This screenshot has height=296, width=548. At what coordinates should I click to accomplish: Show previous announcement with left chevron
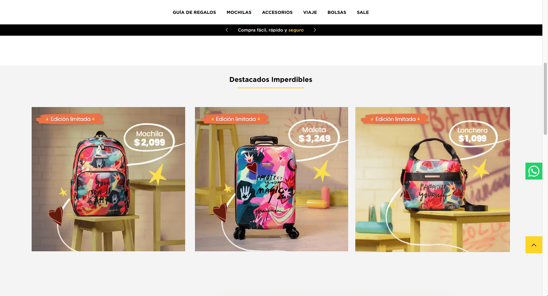coord(227,30)
